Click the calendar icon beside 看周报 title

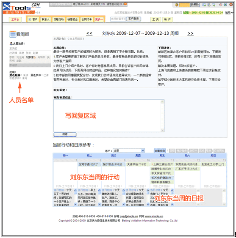tap(13, 34)
